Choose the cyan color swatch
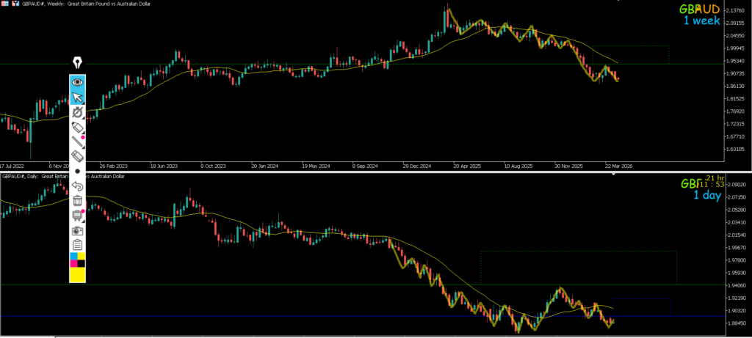The width and height of the screenshot is (752, 338). coord(73,257)
